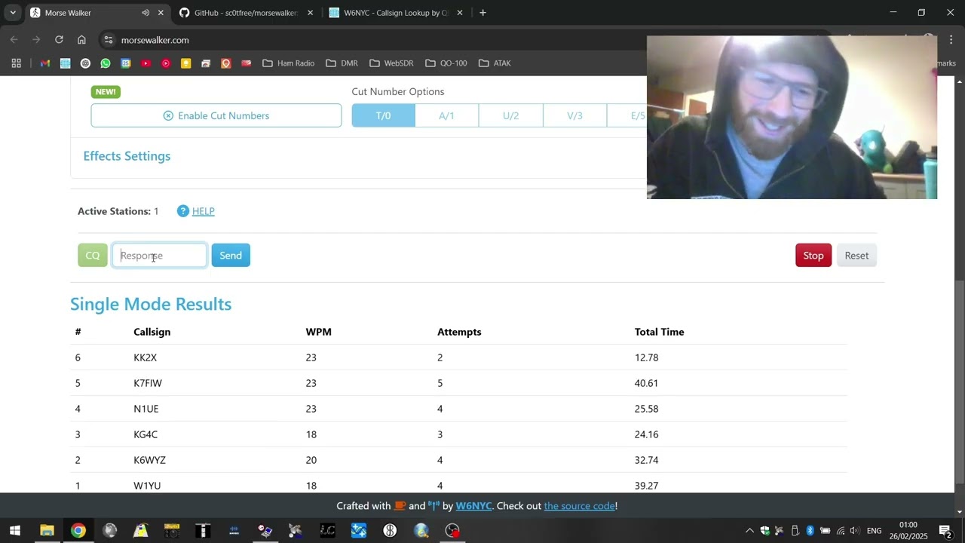This screenshot has width=965, height=543.
Task: Open the W6NYC footer link
Action: 473,506
